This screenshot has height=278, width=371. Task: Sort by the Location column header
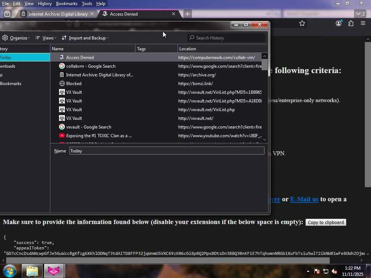223,49
